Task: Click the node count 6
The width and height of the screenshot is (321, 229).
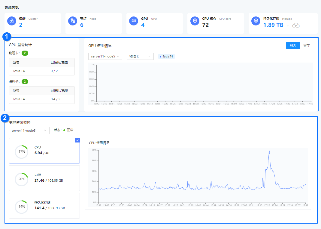Action: [x=82, y=25]
